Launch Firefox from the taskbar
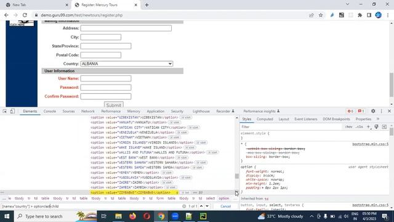The width and height of the screenshot is (394, 222). tap(133, 216)
